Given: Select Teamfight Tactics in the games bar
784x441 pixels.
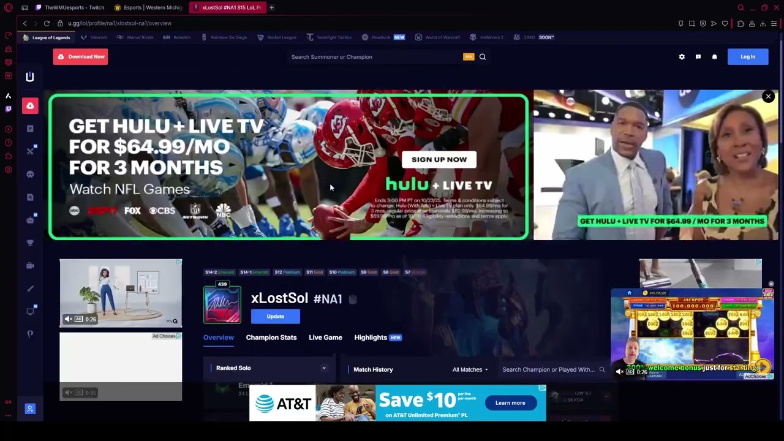Looking at the screenshot, I should [x=329, y=37].
